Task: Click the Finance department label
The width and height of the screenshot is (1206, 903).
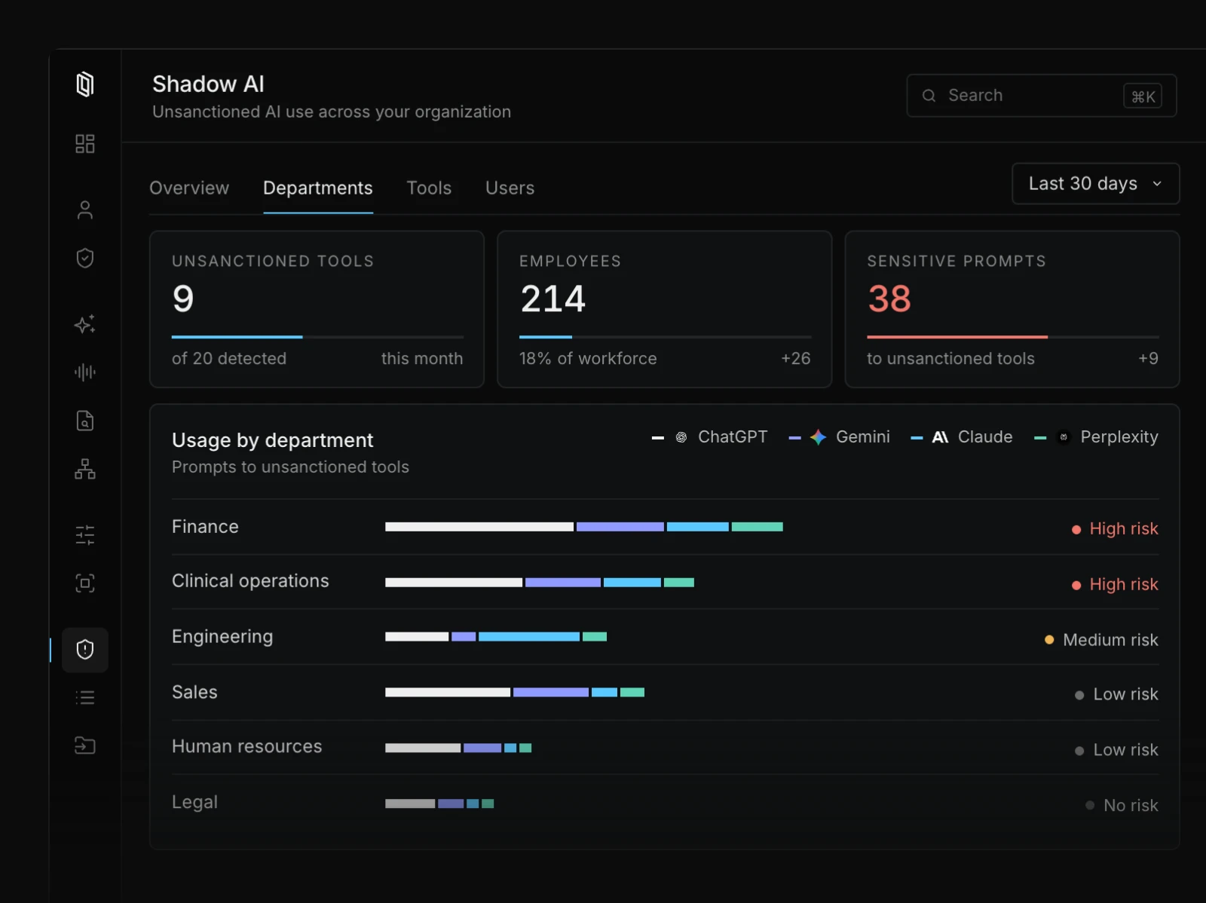Action: pos(205,527)
